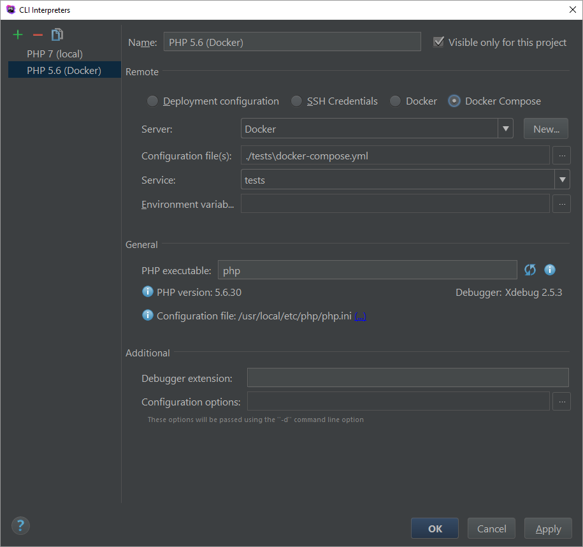Select the SSH Credentials radio button

[x=296, y=101]
